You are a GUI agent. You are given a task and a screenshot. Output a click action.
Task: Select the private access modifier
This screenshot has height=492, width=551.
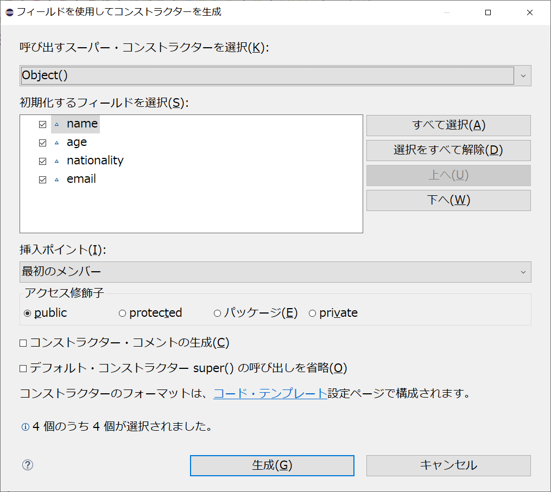[313, 312]
